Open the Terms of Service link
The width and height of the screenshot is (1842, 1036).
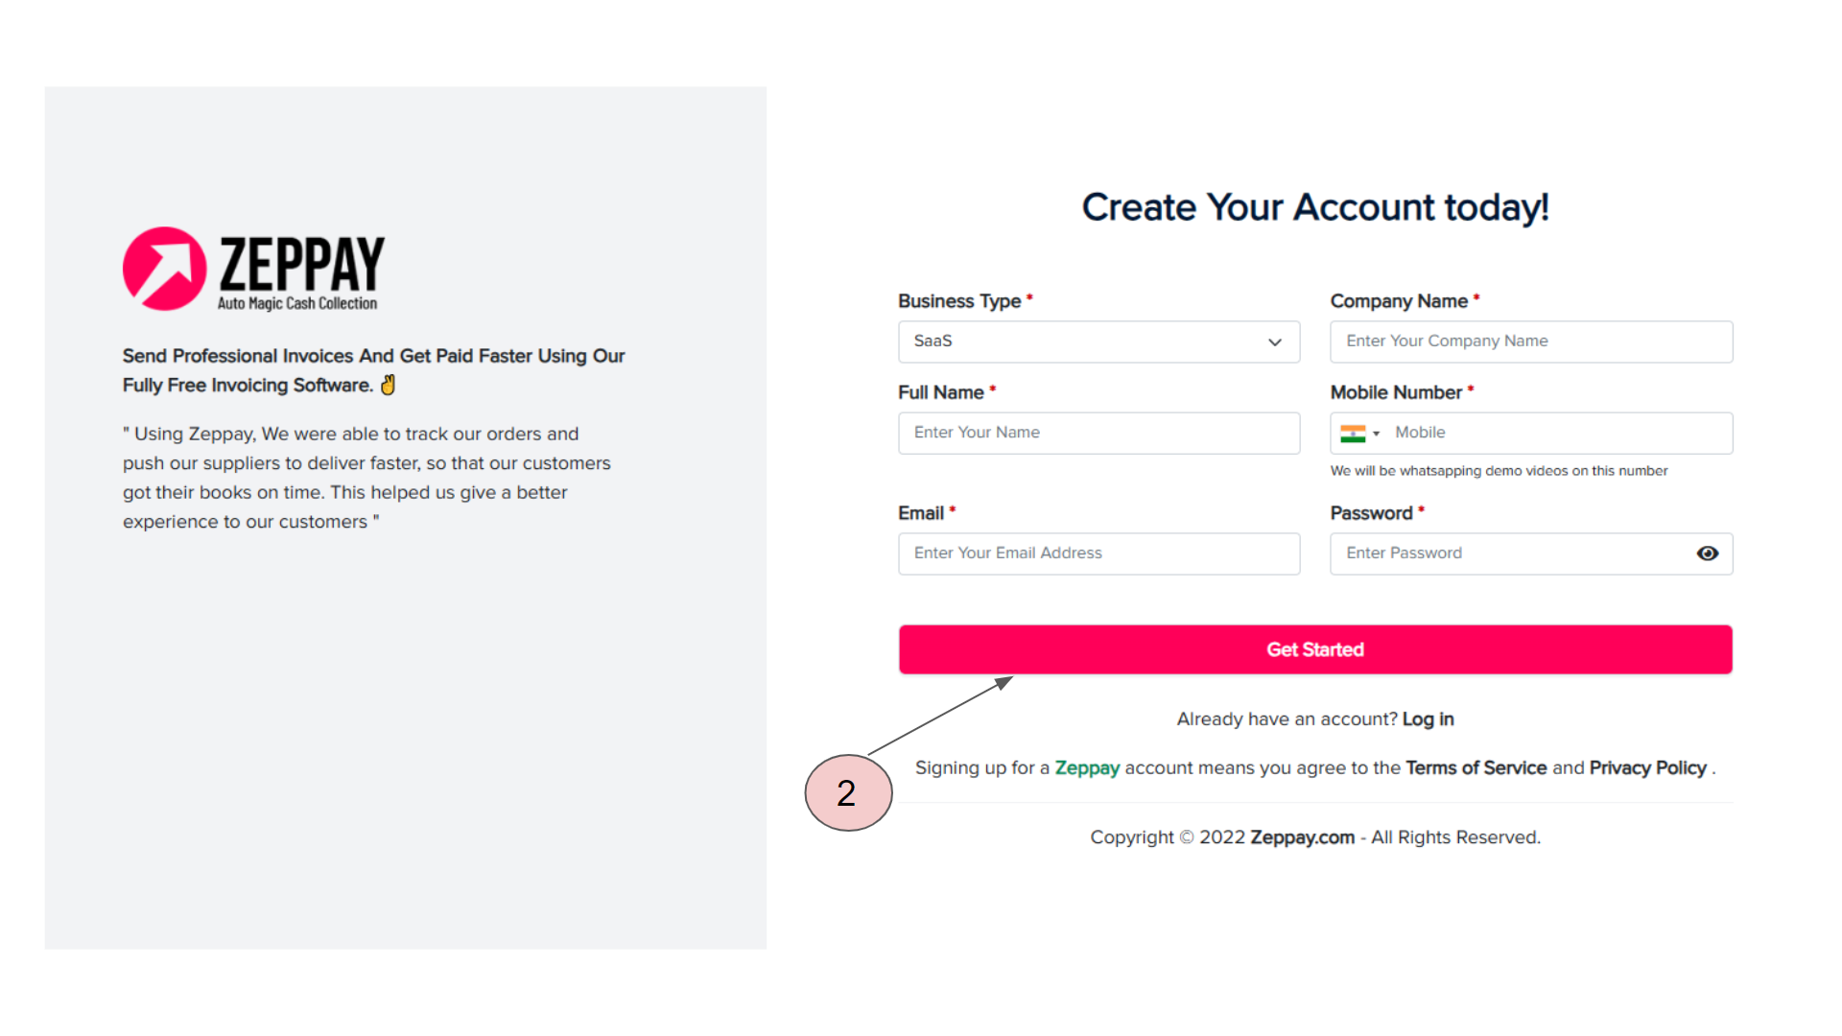click(x=1476, y=768)
